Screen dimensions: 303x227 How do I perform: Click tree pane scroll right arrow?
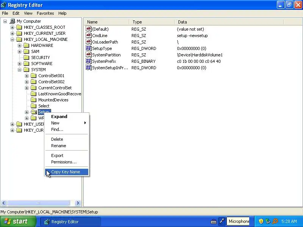click(78, 203)
